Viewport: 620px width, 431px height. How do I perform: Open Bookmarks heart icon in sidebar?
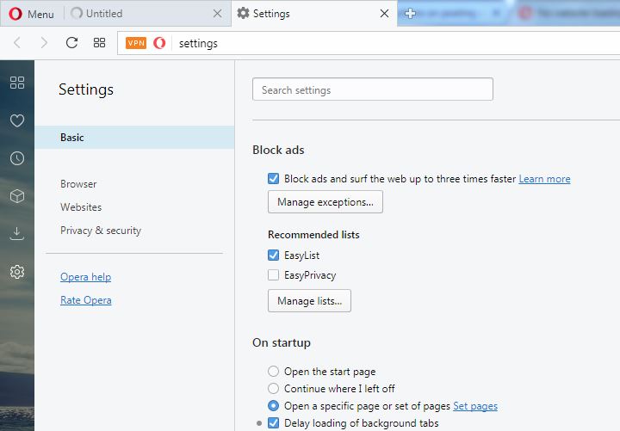pos(17,120)
